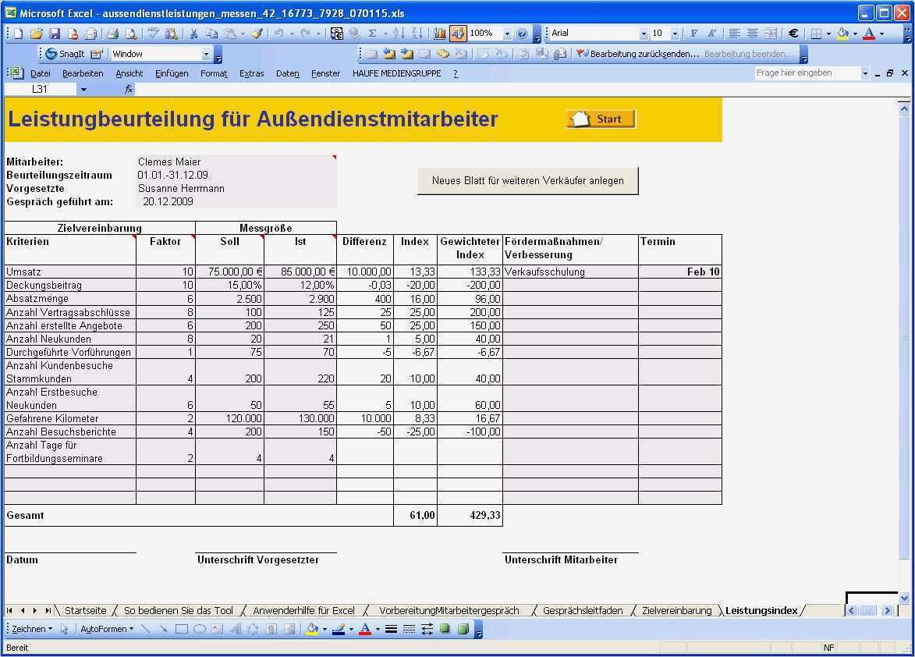Screen dimensions: 915x657
Task: Choose the select objects pointer tool
Action: 64,629
